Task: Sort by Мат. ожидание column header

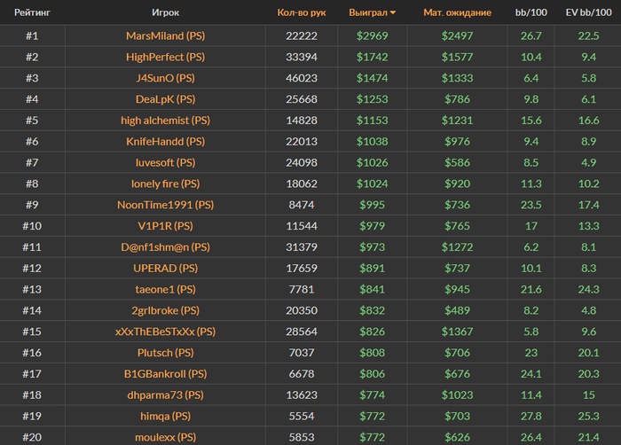Action: coord(458,13)
